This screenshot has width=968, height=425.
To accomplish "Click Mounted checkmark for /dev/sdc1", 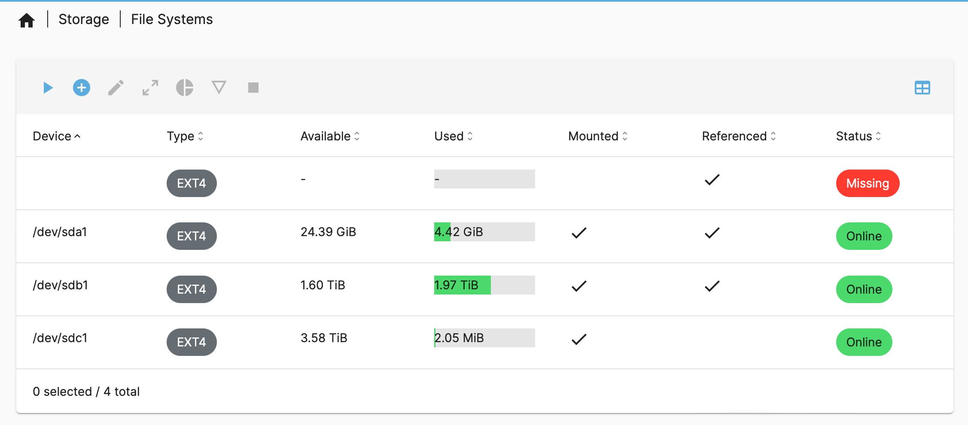I will tap(579, 339).
